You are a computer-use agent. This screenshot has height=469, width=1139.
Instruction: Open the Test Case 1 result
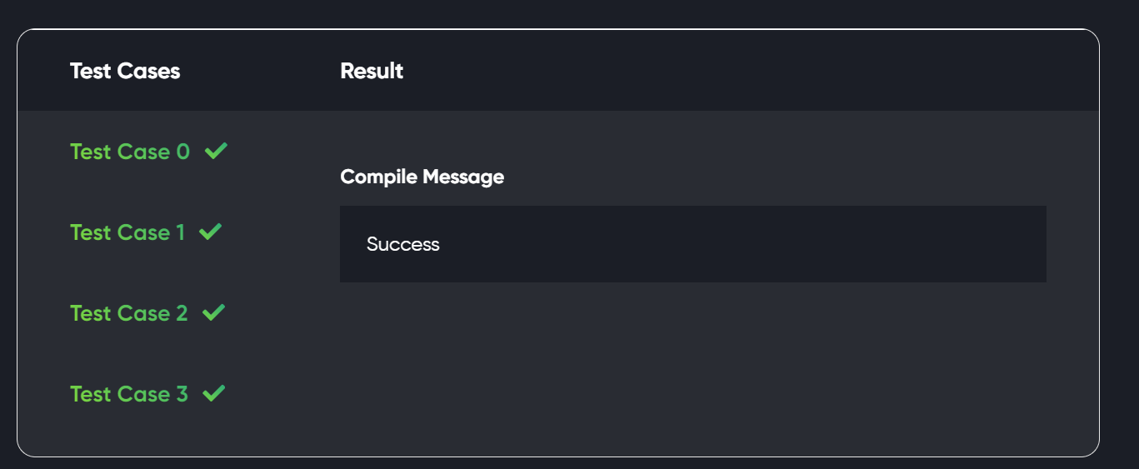(x=127, y=232)
